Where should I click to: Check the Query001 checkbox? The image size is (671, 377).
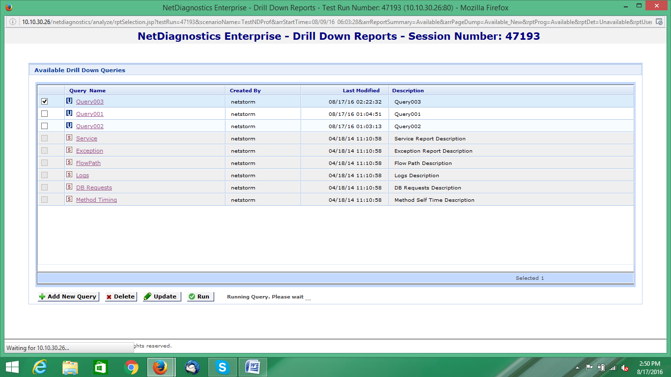tap(45, 113)
